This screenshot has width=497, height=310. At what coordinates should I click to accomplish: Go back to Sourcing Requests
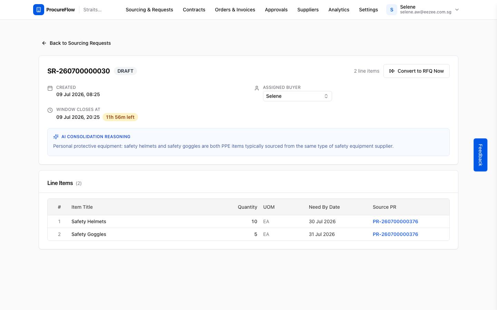point(76,43)
